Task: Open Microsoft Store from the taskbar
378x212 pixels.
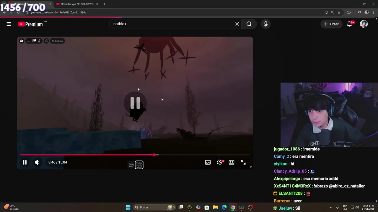Action: click(x=207, y=207)
